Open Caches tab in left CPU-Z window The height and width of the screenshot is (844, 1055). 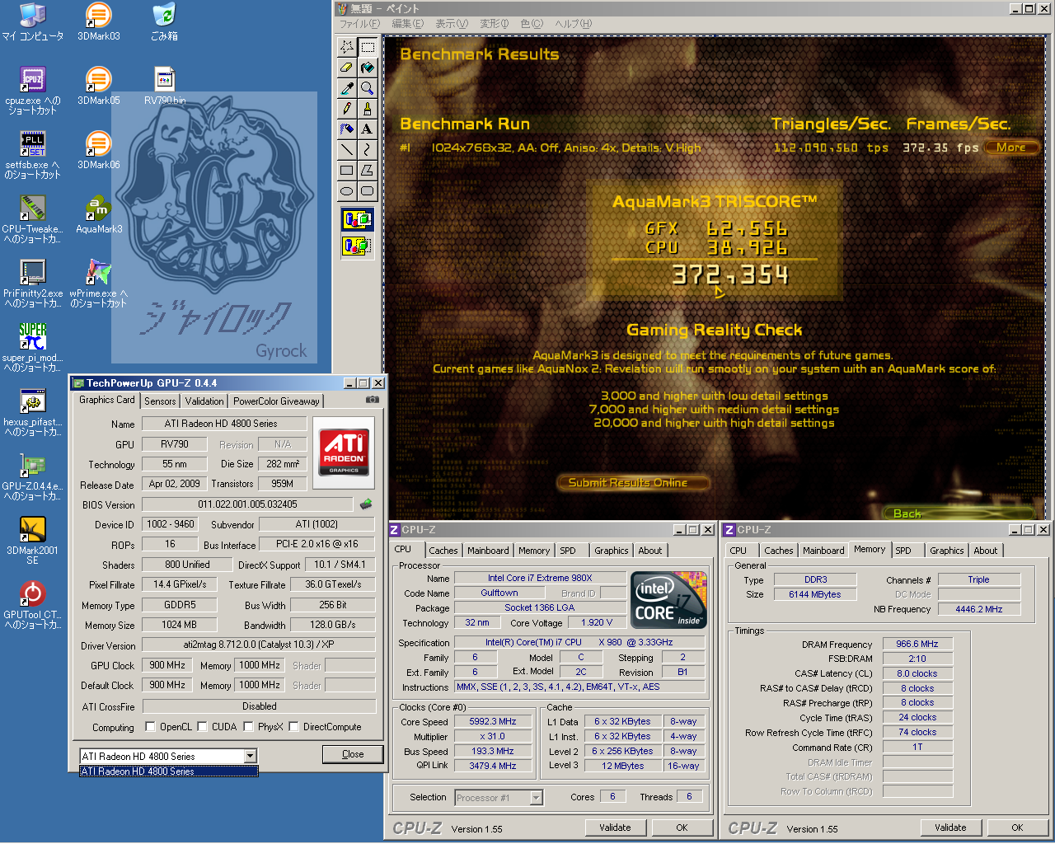443,551
